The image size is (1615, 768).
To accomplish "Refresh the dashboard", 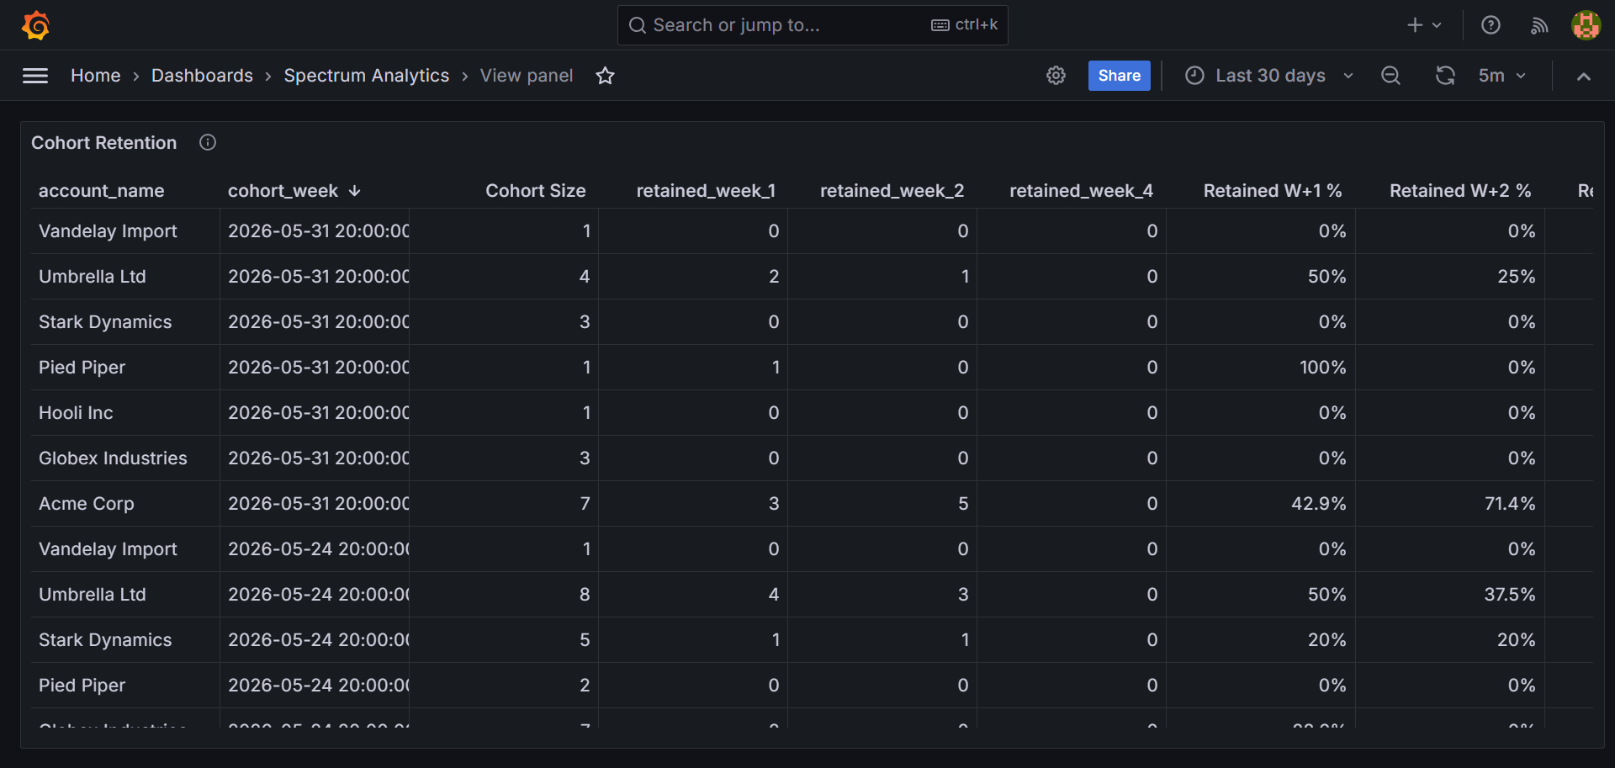I will tap(1445, 76).
